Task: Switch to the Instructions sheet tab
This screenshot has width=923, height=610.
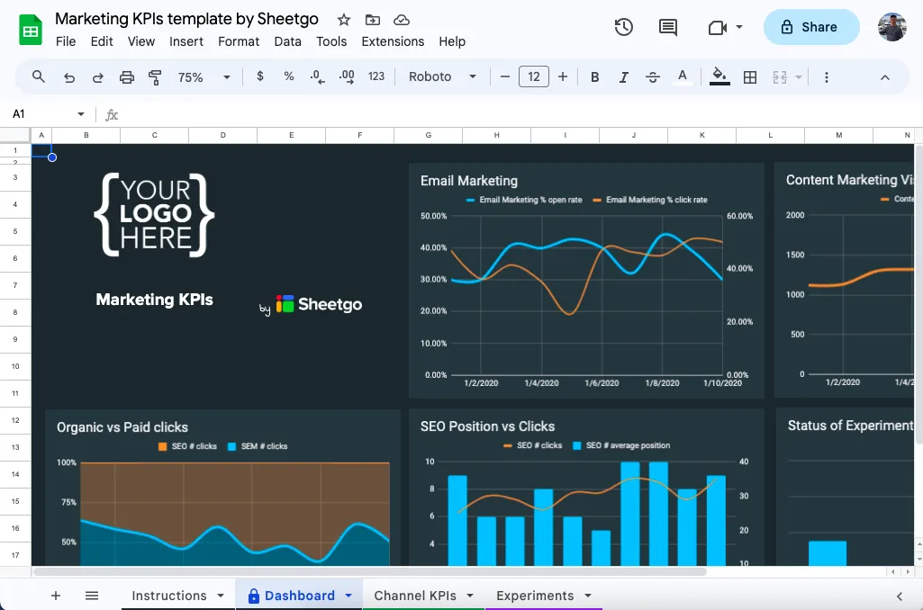Action: (169, 596)
